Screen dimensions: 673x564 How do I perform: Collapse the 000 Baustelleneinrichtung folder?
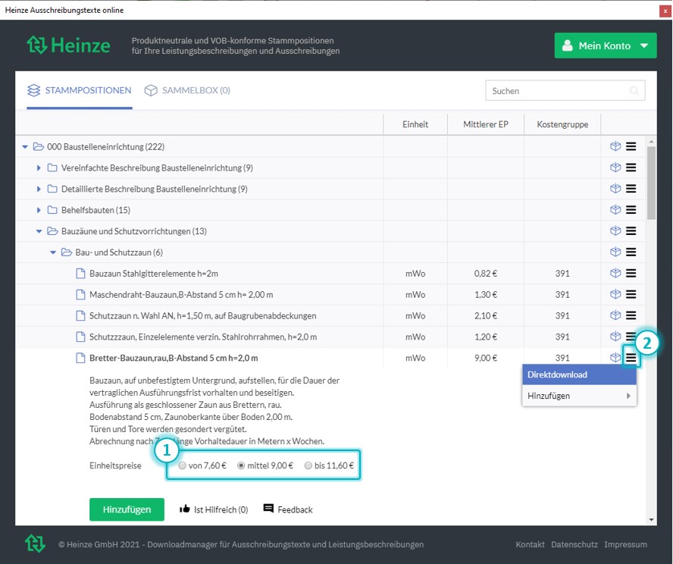25,147
